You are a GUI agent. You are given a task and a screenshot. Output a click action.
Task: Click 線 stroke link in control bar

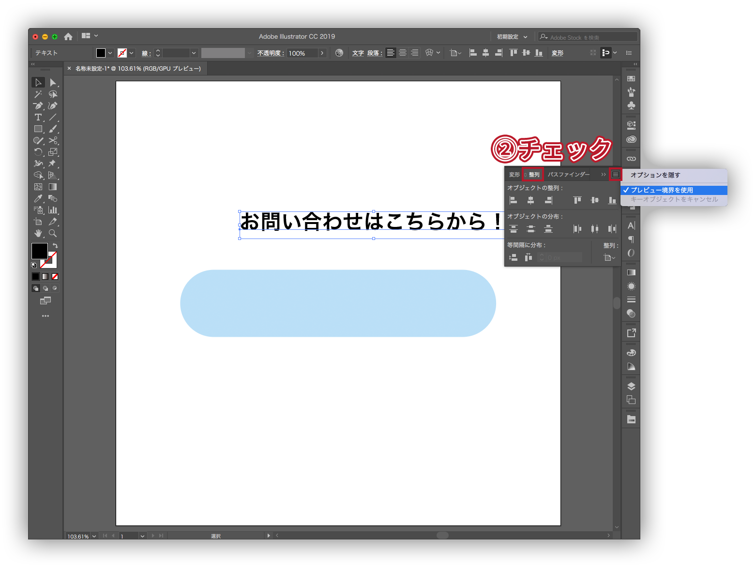146,54
